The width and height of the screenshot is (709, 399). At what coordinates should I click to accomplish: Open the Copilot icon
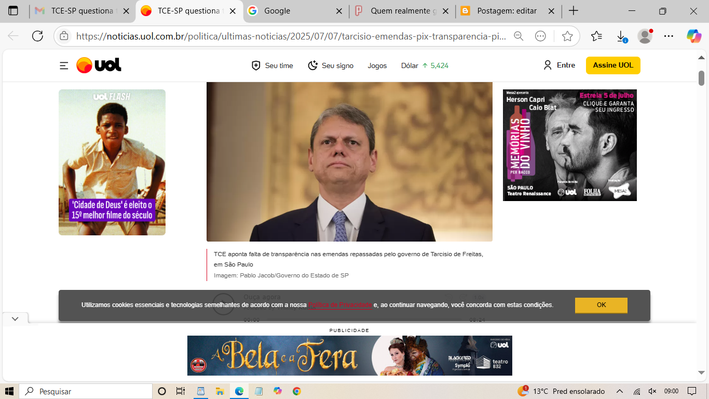pos(693,36)
